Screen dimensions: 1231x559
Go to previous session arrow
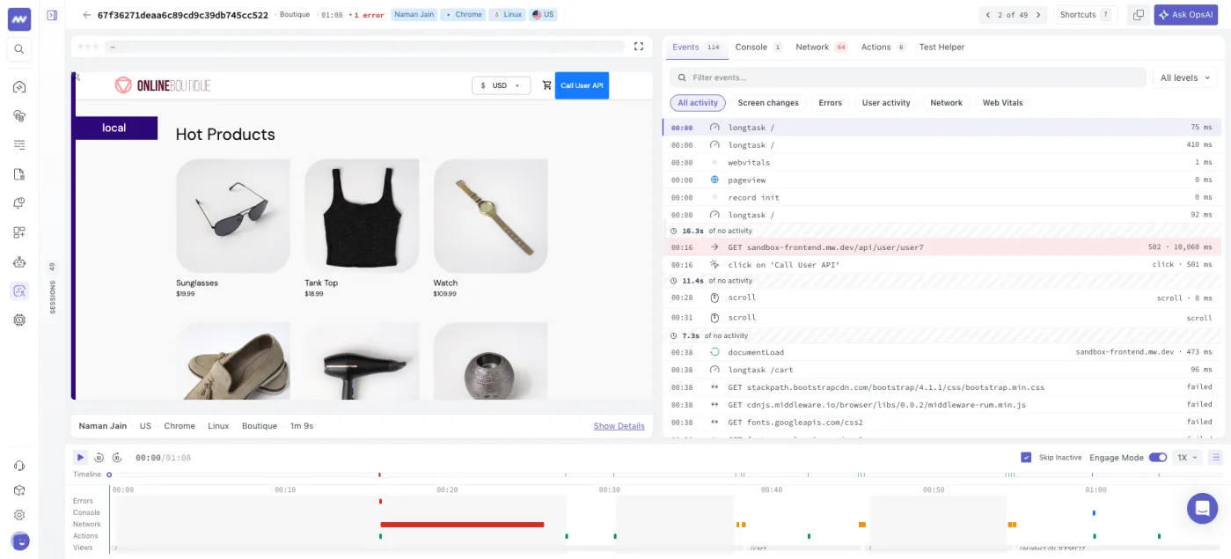[x=988, y=15]
